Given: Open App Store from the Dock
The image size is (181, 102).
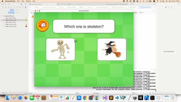Looking at the screenshot, I should click(x=79, y=98).
